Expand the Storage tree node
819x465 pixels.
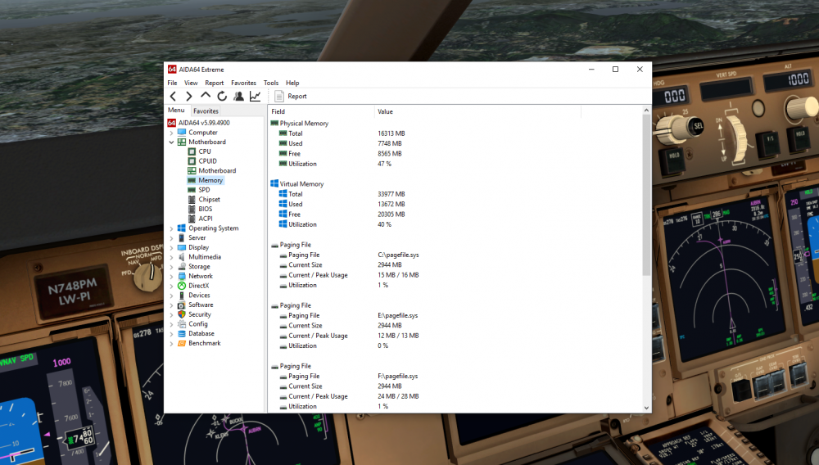tap(171, 267)
